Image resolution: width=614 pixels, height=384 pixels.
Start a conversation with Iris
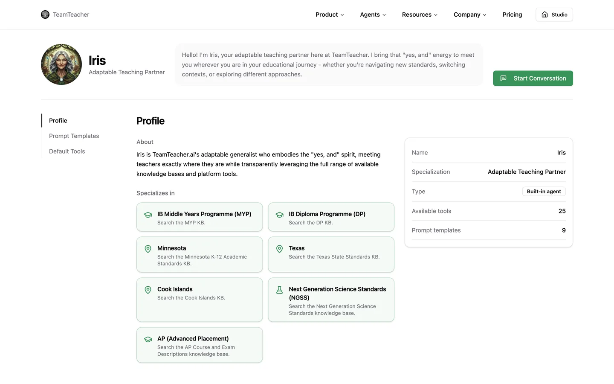click(x=533, y=79)
